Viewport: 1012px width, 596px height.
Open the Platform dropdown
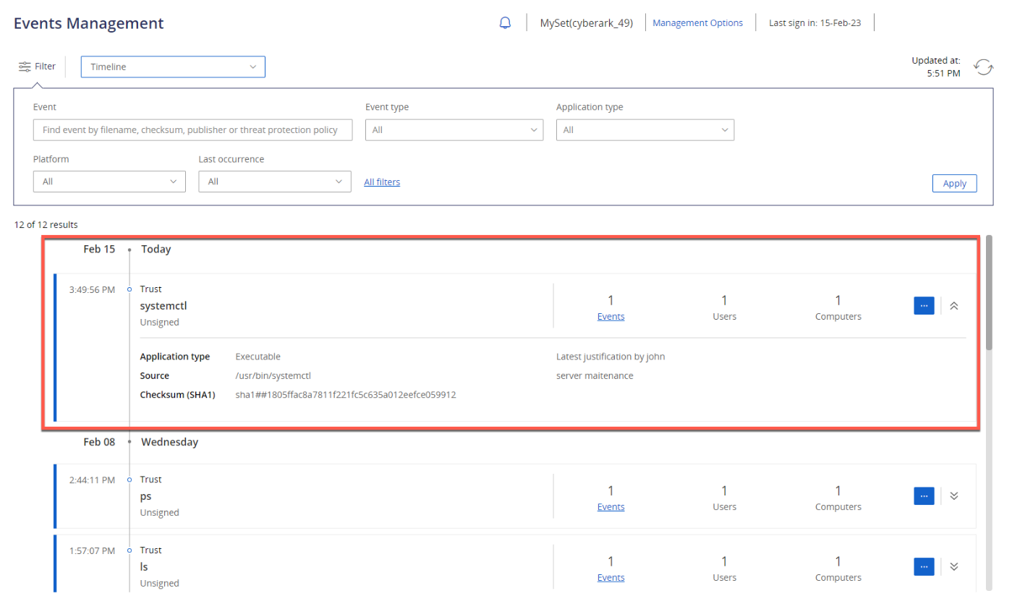click(x=109, y=181)
